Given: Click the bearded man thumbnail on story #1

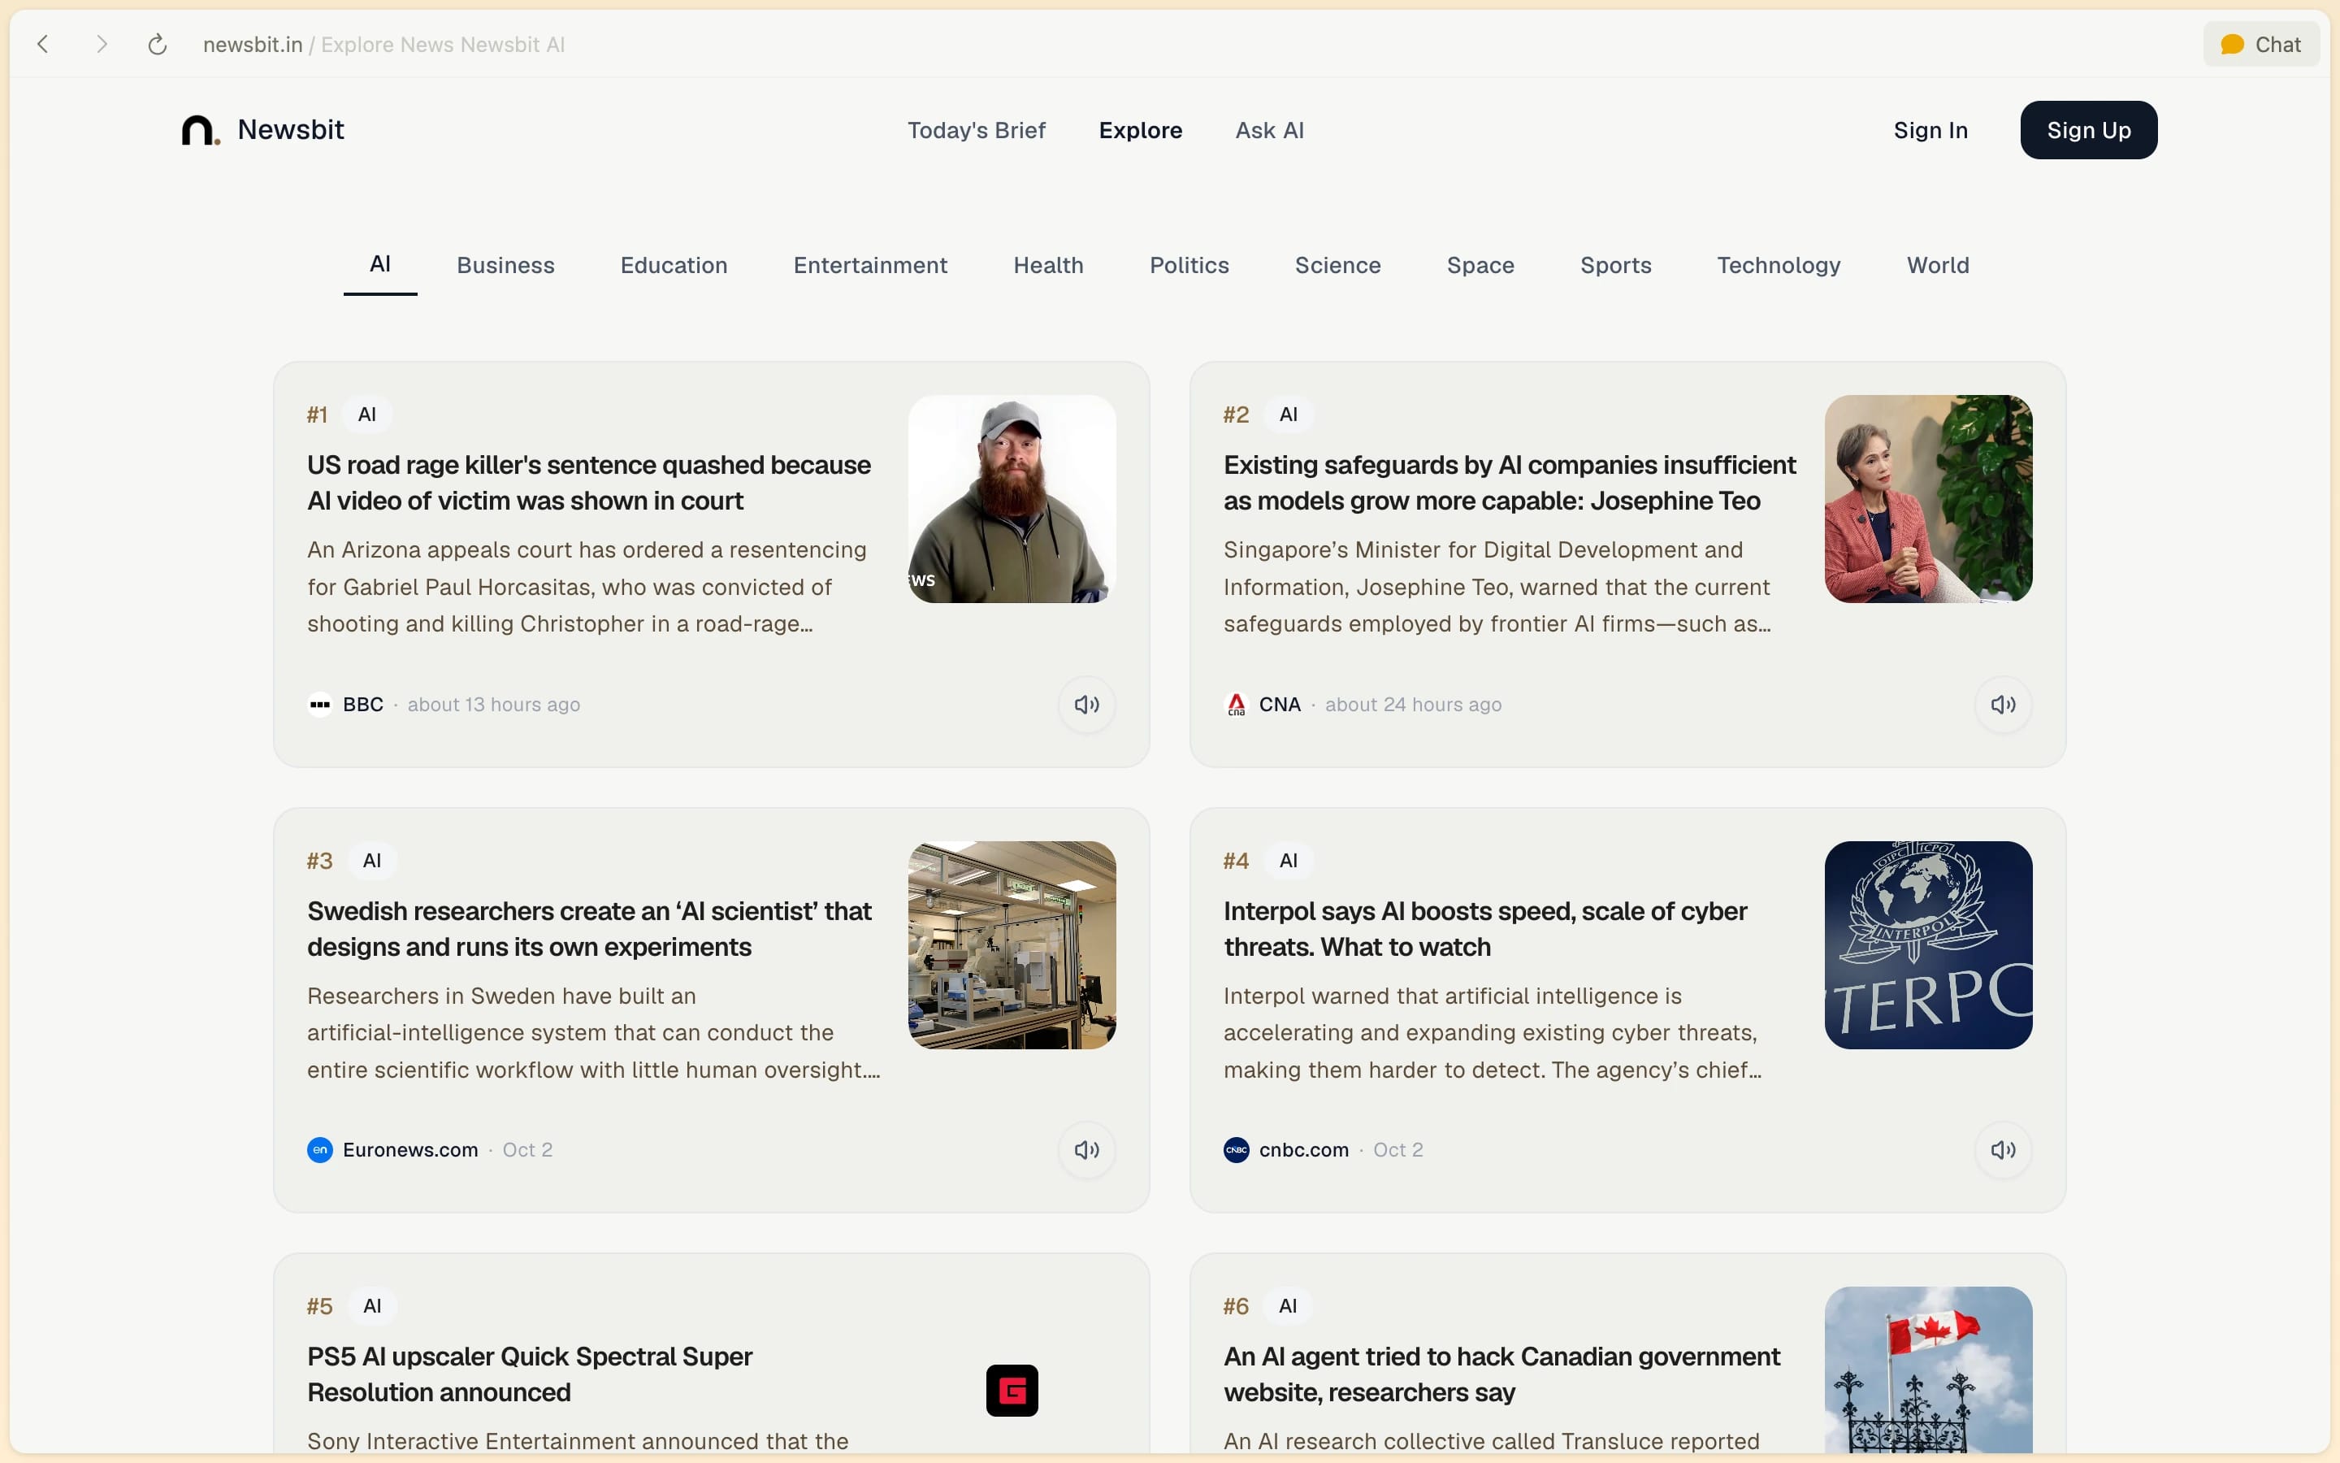Looking at the screenshot, I should [1012, 498].
